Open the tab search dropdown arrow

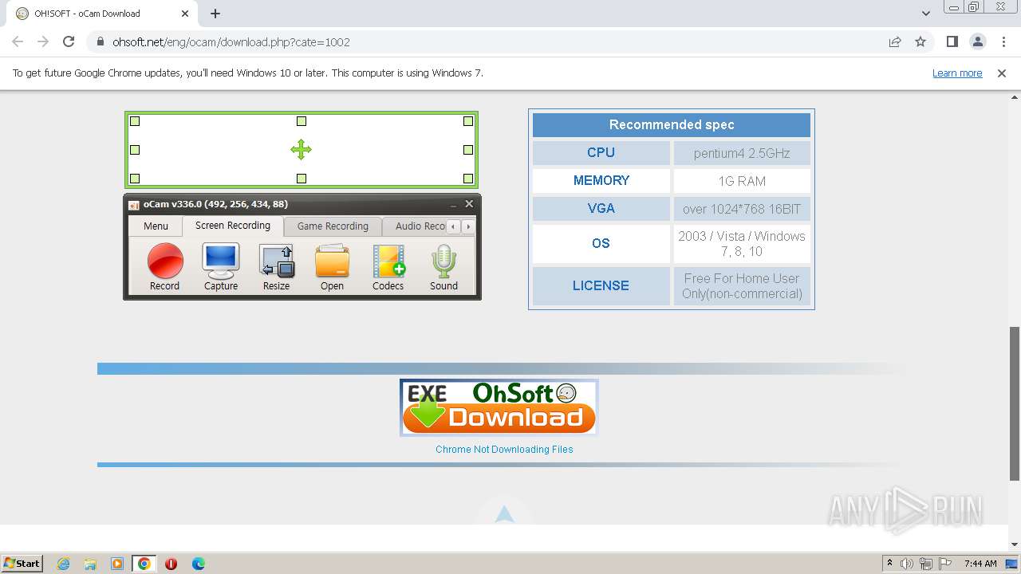tap(926, 14)
